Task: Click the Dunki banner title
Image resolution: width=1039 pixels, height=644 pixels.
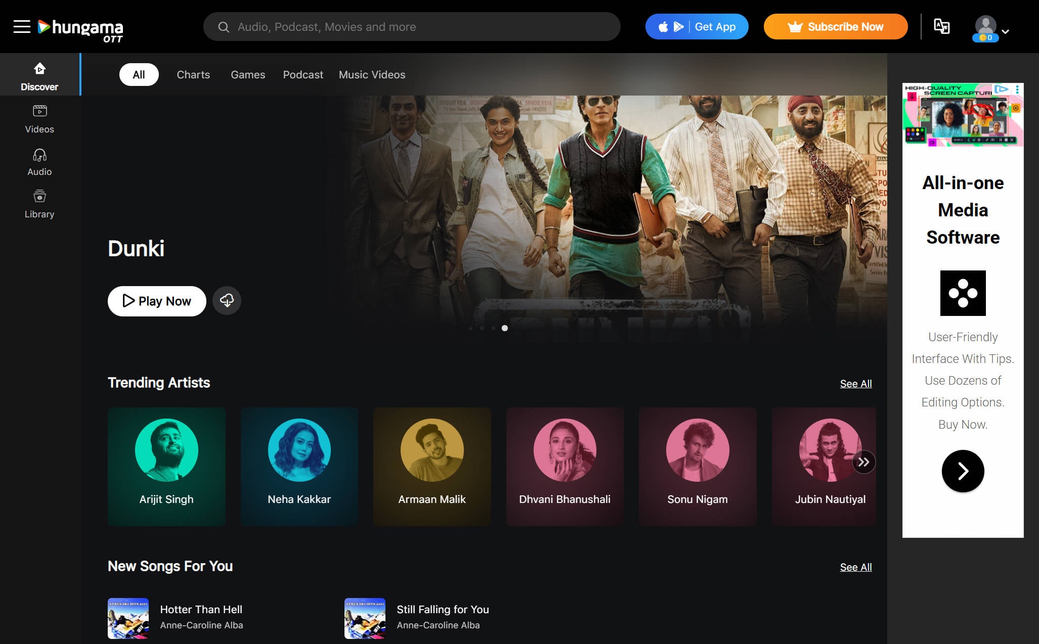Action: [x=136, y=249]
